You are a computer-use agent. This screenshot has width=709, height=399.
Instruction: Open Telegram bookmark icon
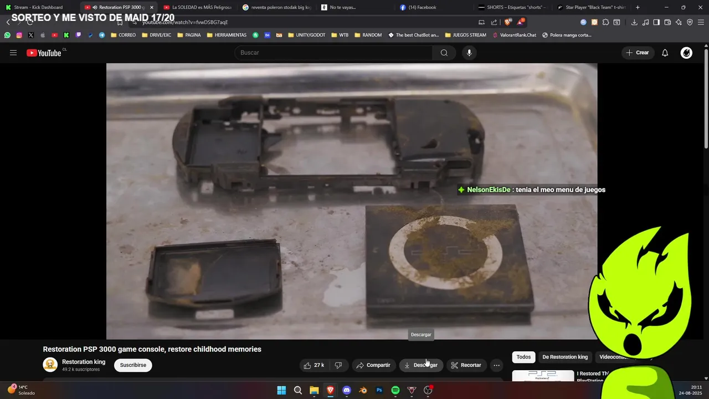(x=102, y=35)
